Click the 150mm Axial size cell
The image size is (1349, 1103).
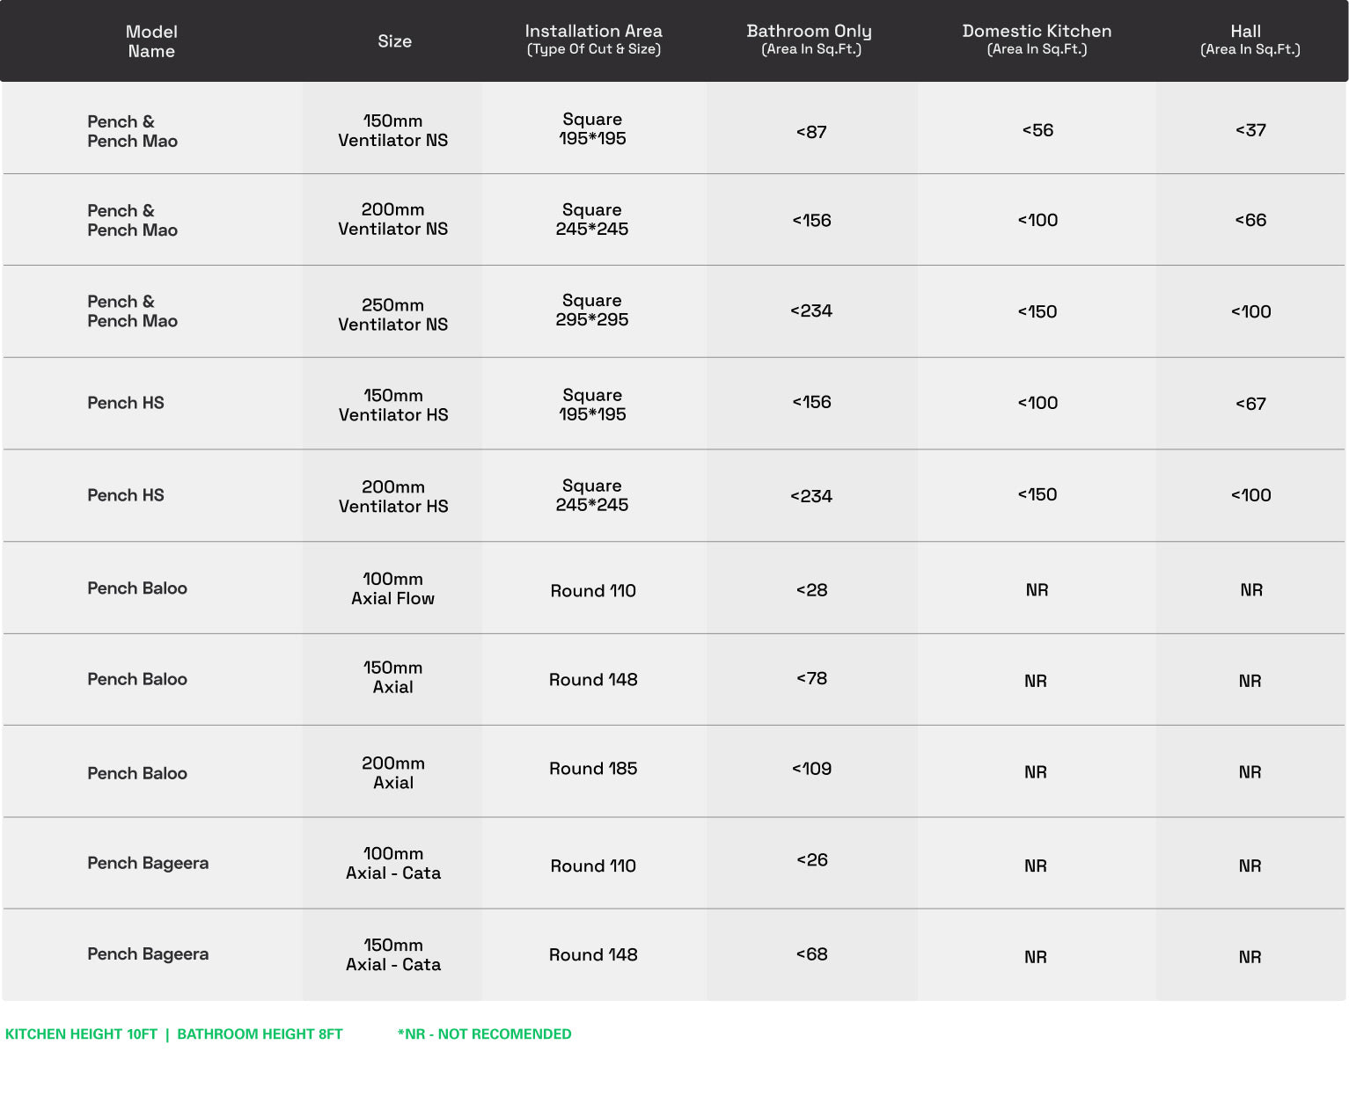392,677
